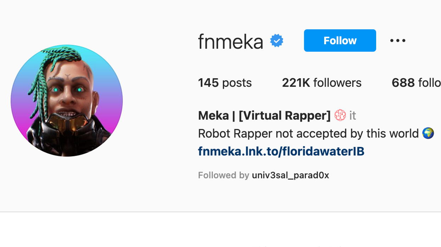Viewport: 441px width, 247px height.
Task: Open univ3sal_parad0x from Followed by text
Action: (x=290, y=175)
